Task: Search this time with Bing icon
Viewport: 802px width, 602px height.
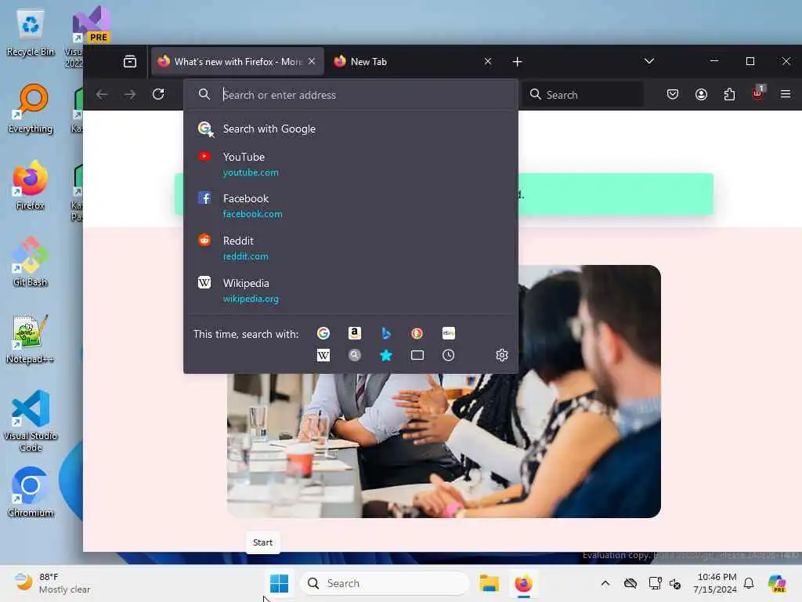Action: (x=386, y=333)
